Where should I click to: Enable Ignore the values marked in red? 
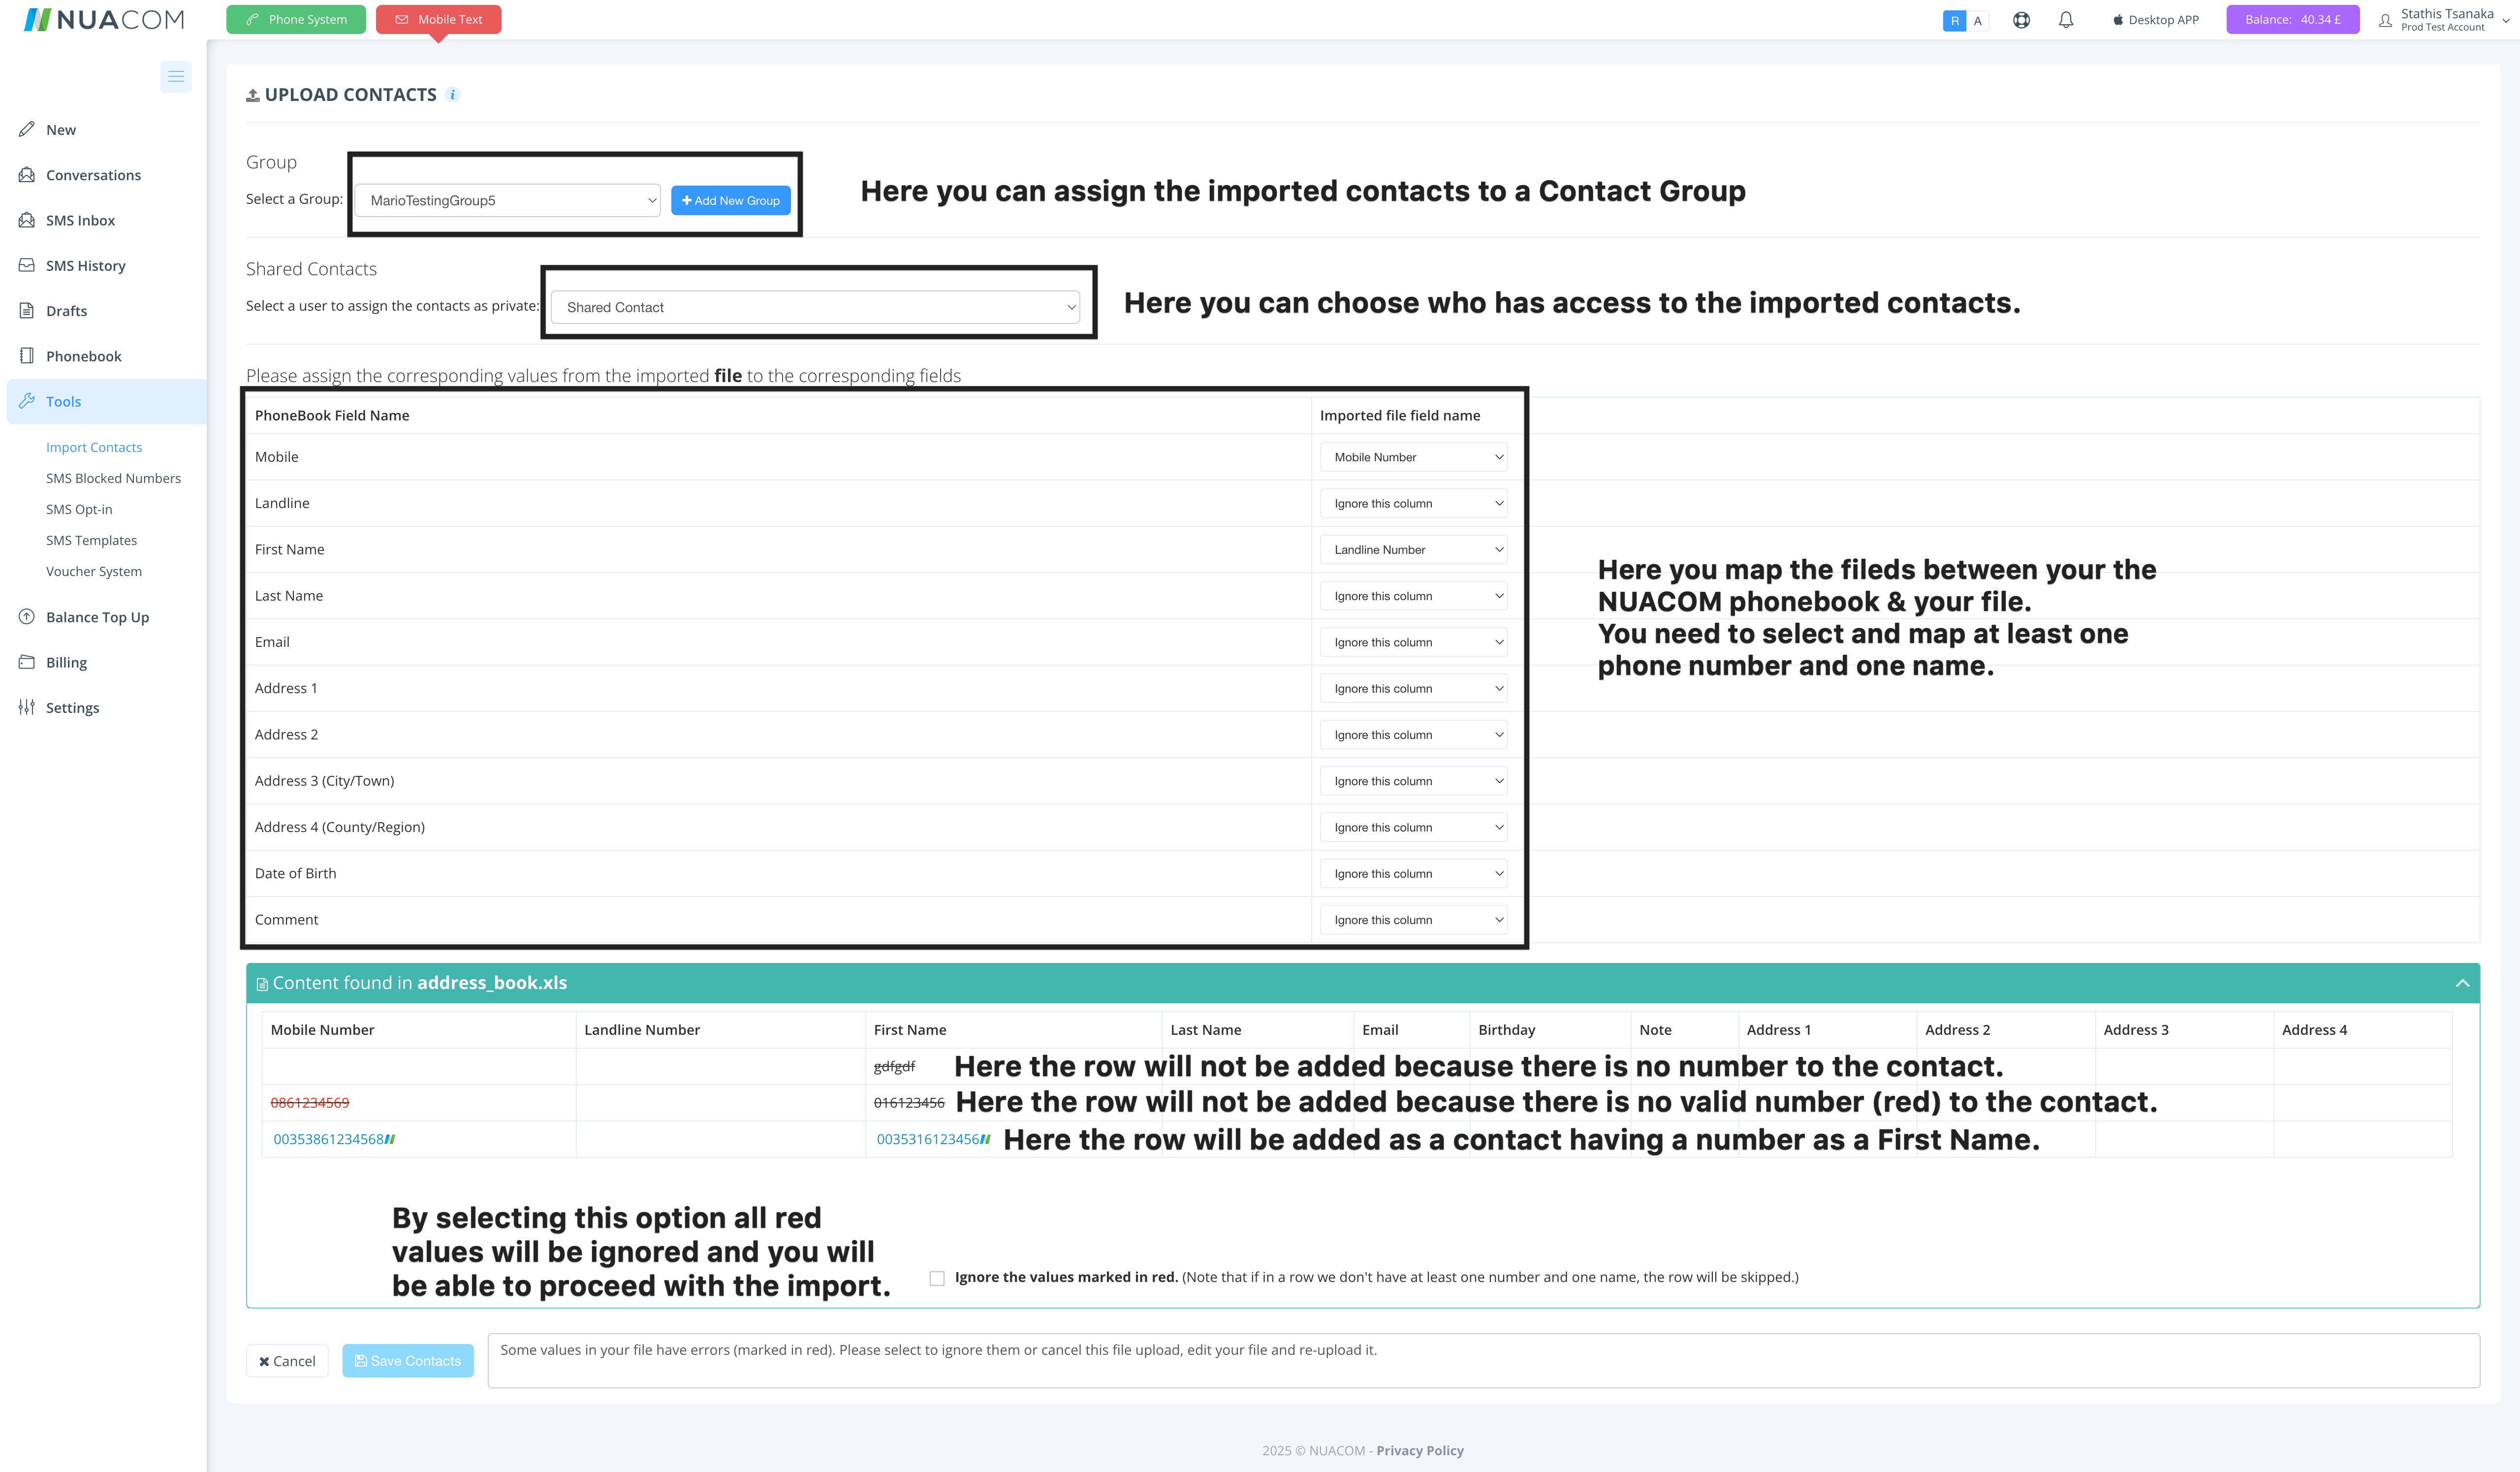pyautogui.click(x=937, y=1278)
